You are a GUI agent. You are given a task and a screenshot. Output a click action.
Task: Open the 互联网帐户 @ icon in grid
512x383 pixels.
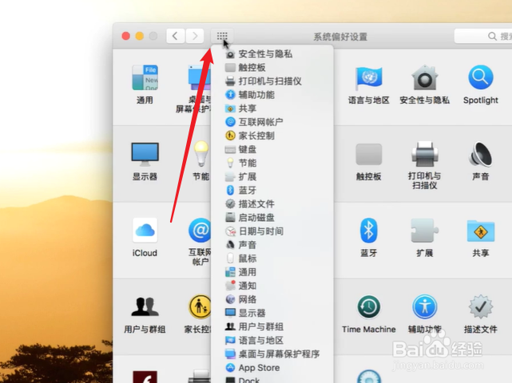point(200,231)
